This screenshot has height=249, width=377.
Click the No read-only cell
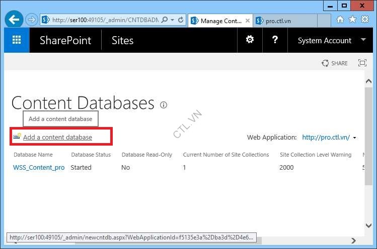click(x=125, y=168)
